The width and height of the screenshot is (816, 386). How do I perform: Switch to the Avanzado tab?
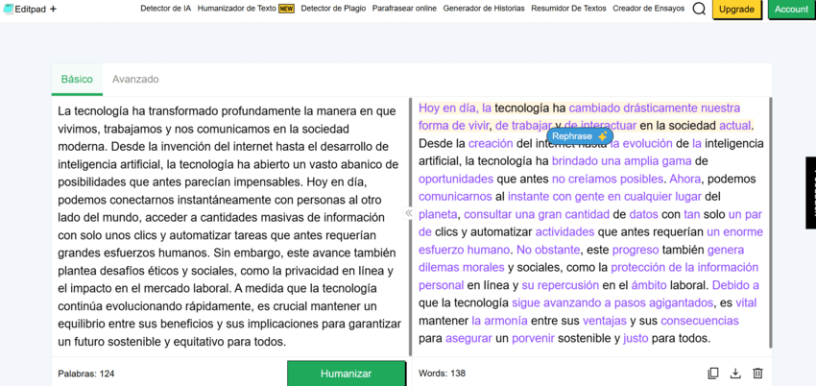135,80
